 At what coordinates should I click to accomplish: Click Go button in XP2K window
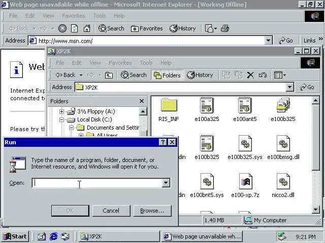coord(307,87)
